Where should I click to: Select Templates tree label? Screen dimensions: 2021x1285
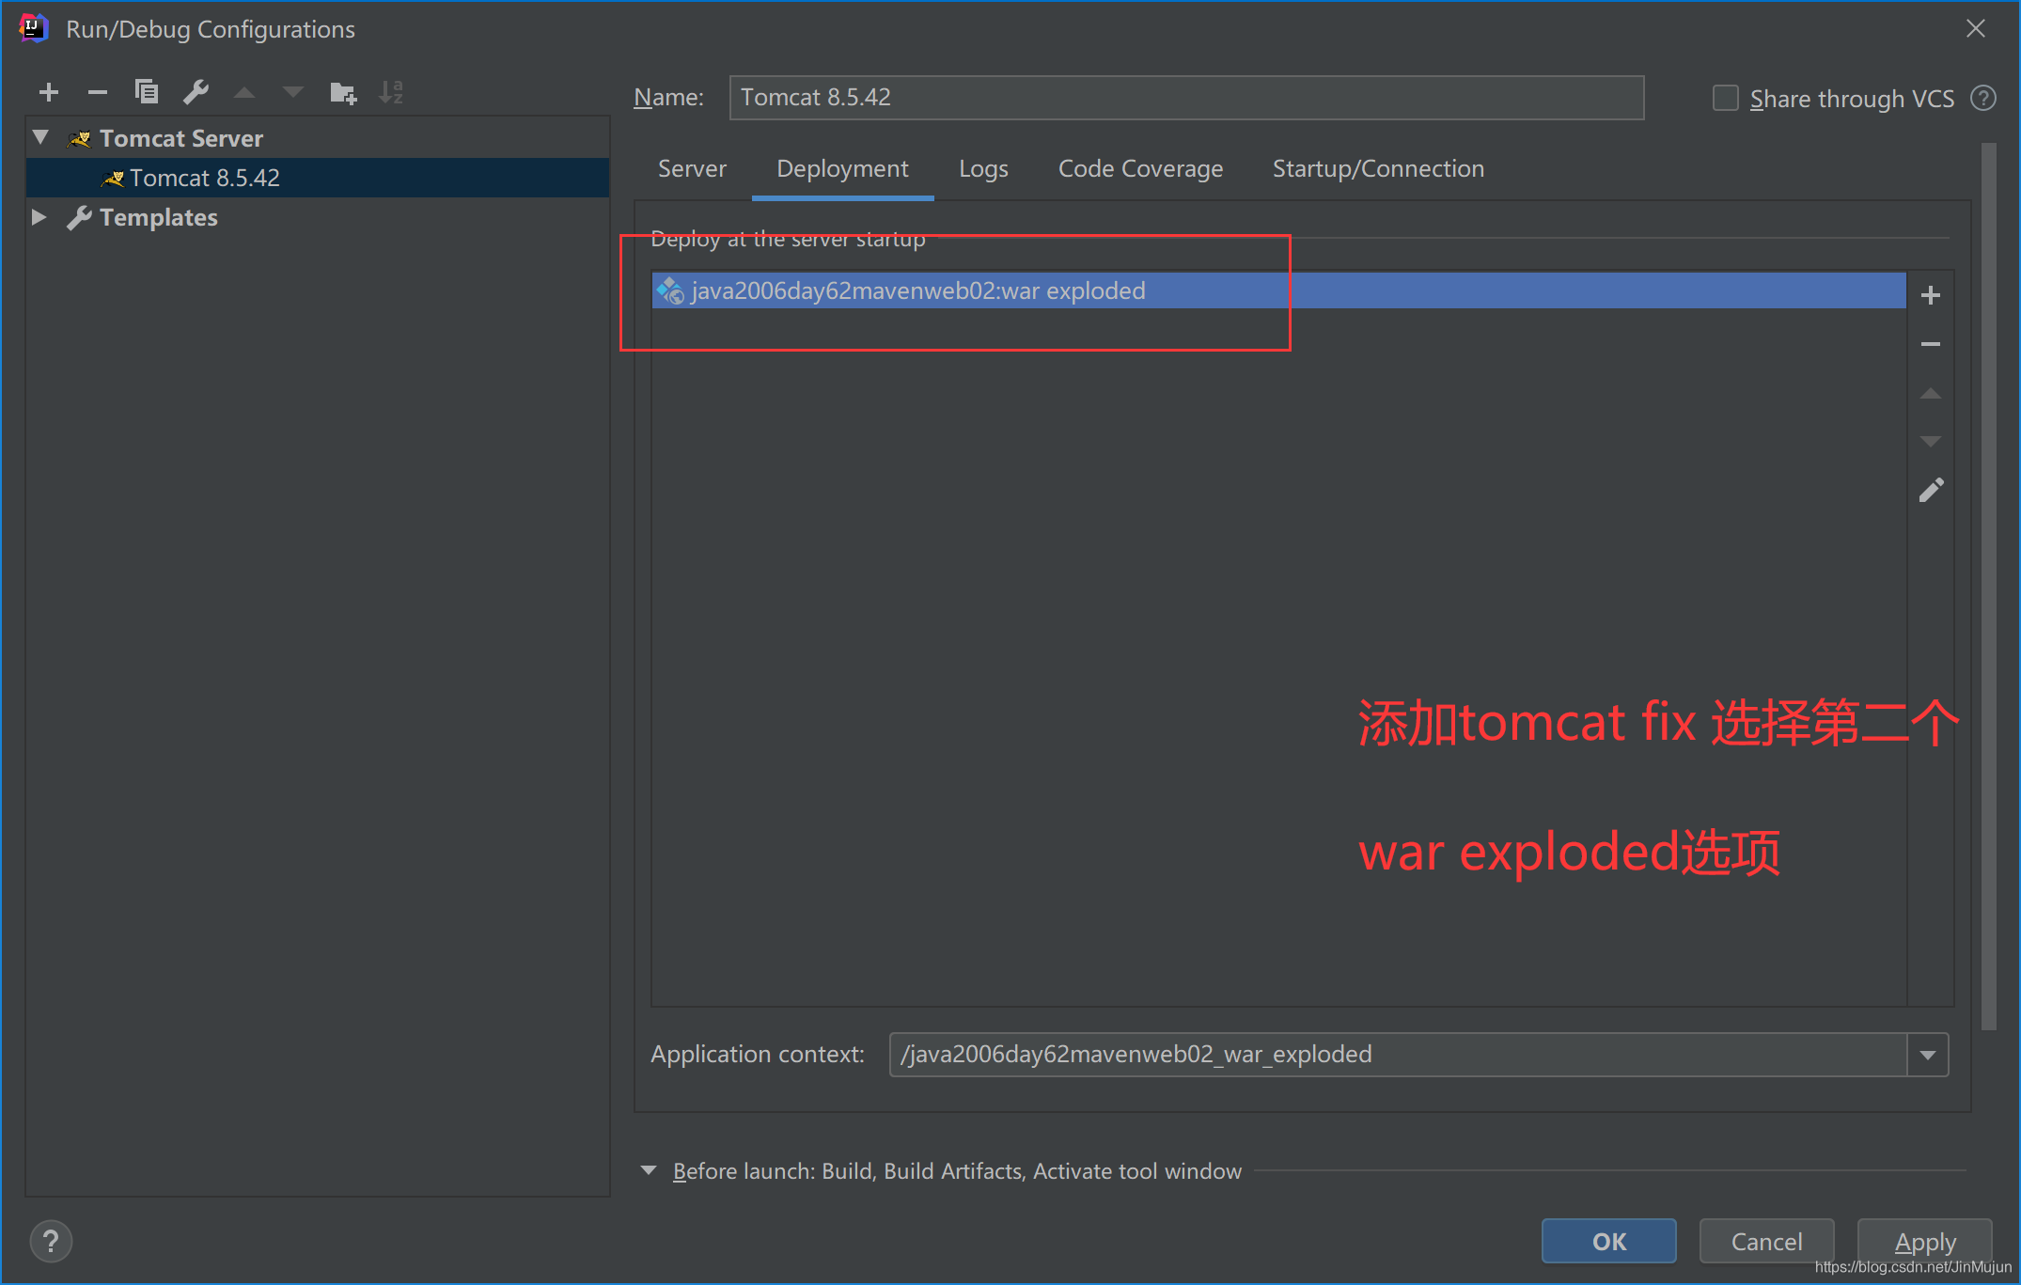[x=159, y=217]
